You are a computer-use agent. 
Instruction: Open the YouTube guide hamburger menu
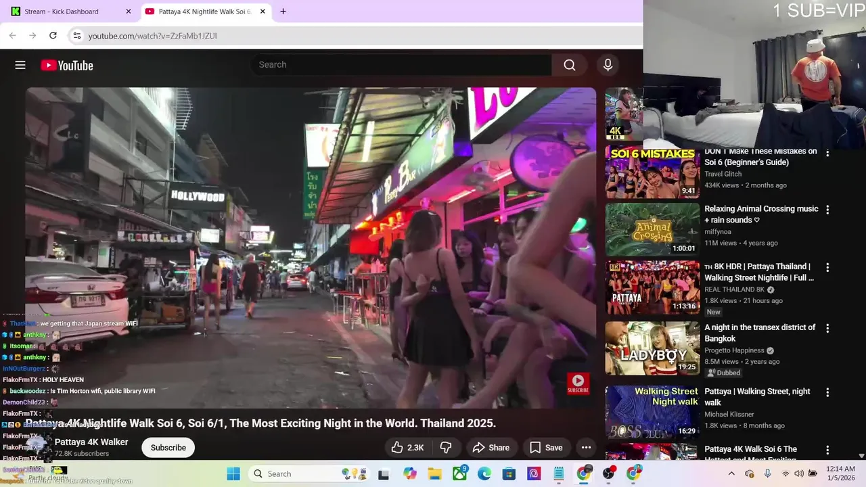coord(20,65)
